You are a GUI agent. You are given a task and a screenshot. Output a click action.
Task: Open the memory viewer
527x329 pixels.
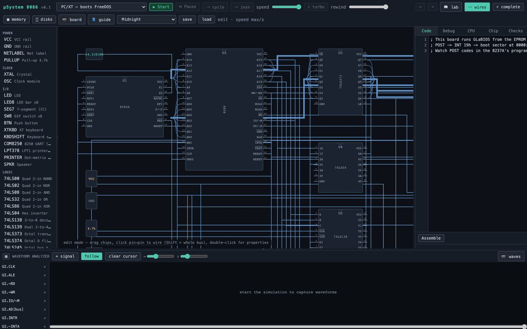point(16,19)
